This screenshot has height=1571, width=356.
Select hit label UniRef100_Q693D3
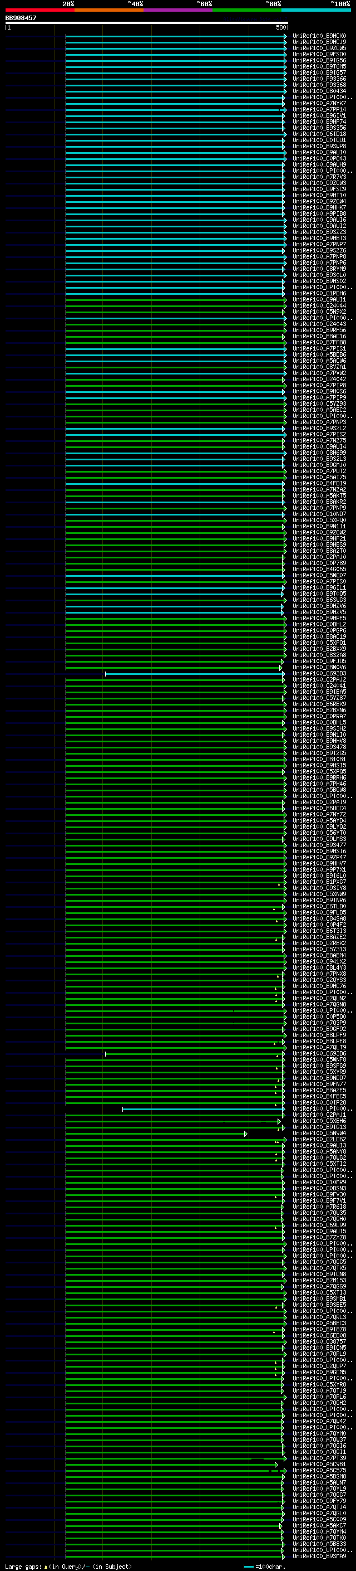click(x=319, y=673)
